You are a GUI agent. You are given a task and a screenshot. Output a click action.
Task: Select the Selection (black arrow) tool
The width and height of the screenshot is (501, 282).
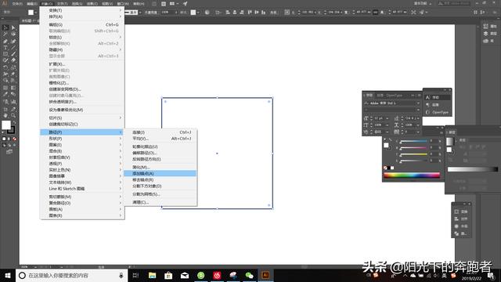5,27
